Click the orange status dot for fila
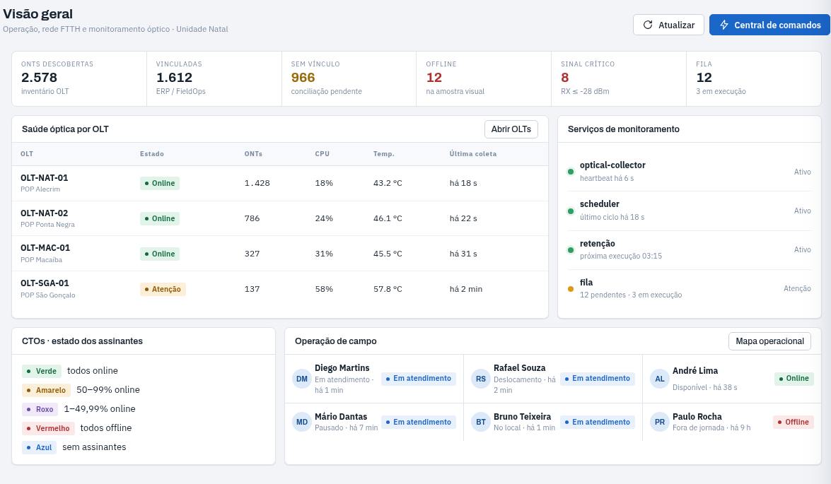This screenshot has height=484, width=831. (571, 288)
